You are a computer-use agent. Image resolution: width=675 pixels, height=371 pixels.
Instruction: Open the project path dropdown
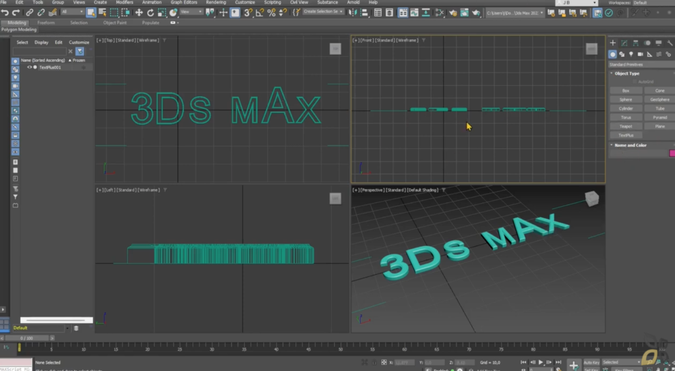coord(515,13)
